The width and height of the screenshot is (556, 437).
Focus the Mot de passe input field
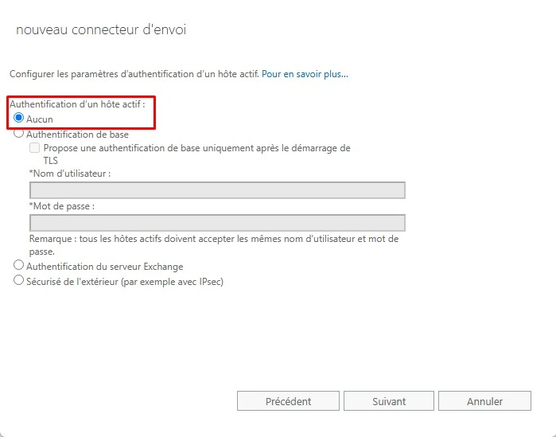(217, 223)
